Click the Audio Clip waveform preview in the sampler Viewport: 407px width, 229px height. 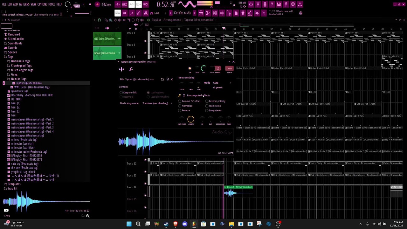pos(176,142)
